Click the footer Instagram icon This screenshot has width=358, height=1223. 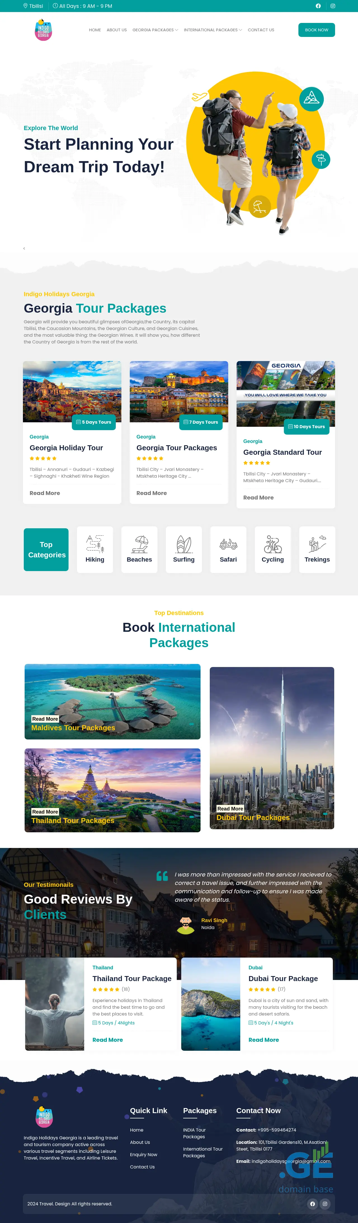325,1203
